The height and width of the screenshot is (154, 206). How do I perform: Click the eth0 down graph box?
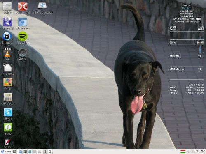click(187, 75)
